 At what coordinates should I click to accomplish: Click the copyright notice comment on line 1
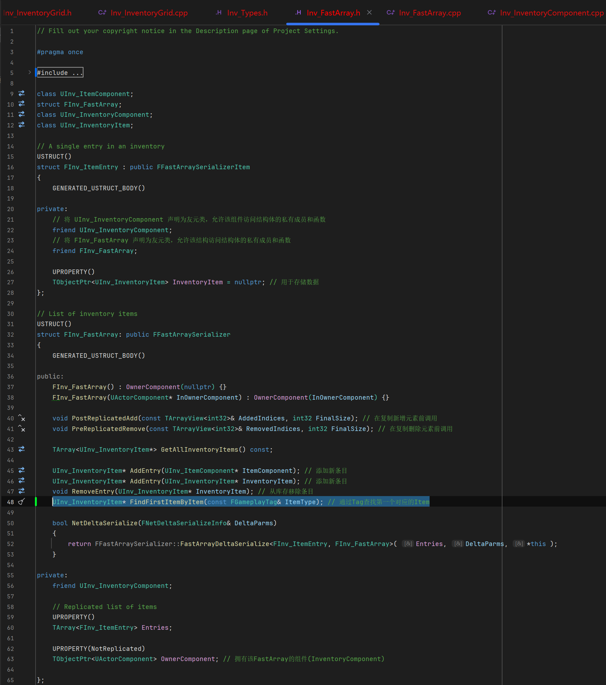pos(188,31)
